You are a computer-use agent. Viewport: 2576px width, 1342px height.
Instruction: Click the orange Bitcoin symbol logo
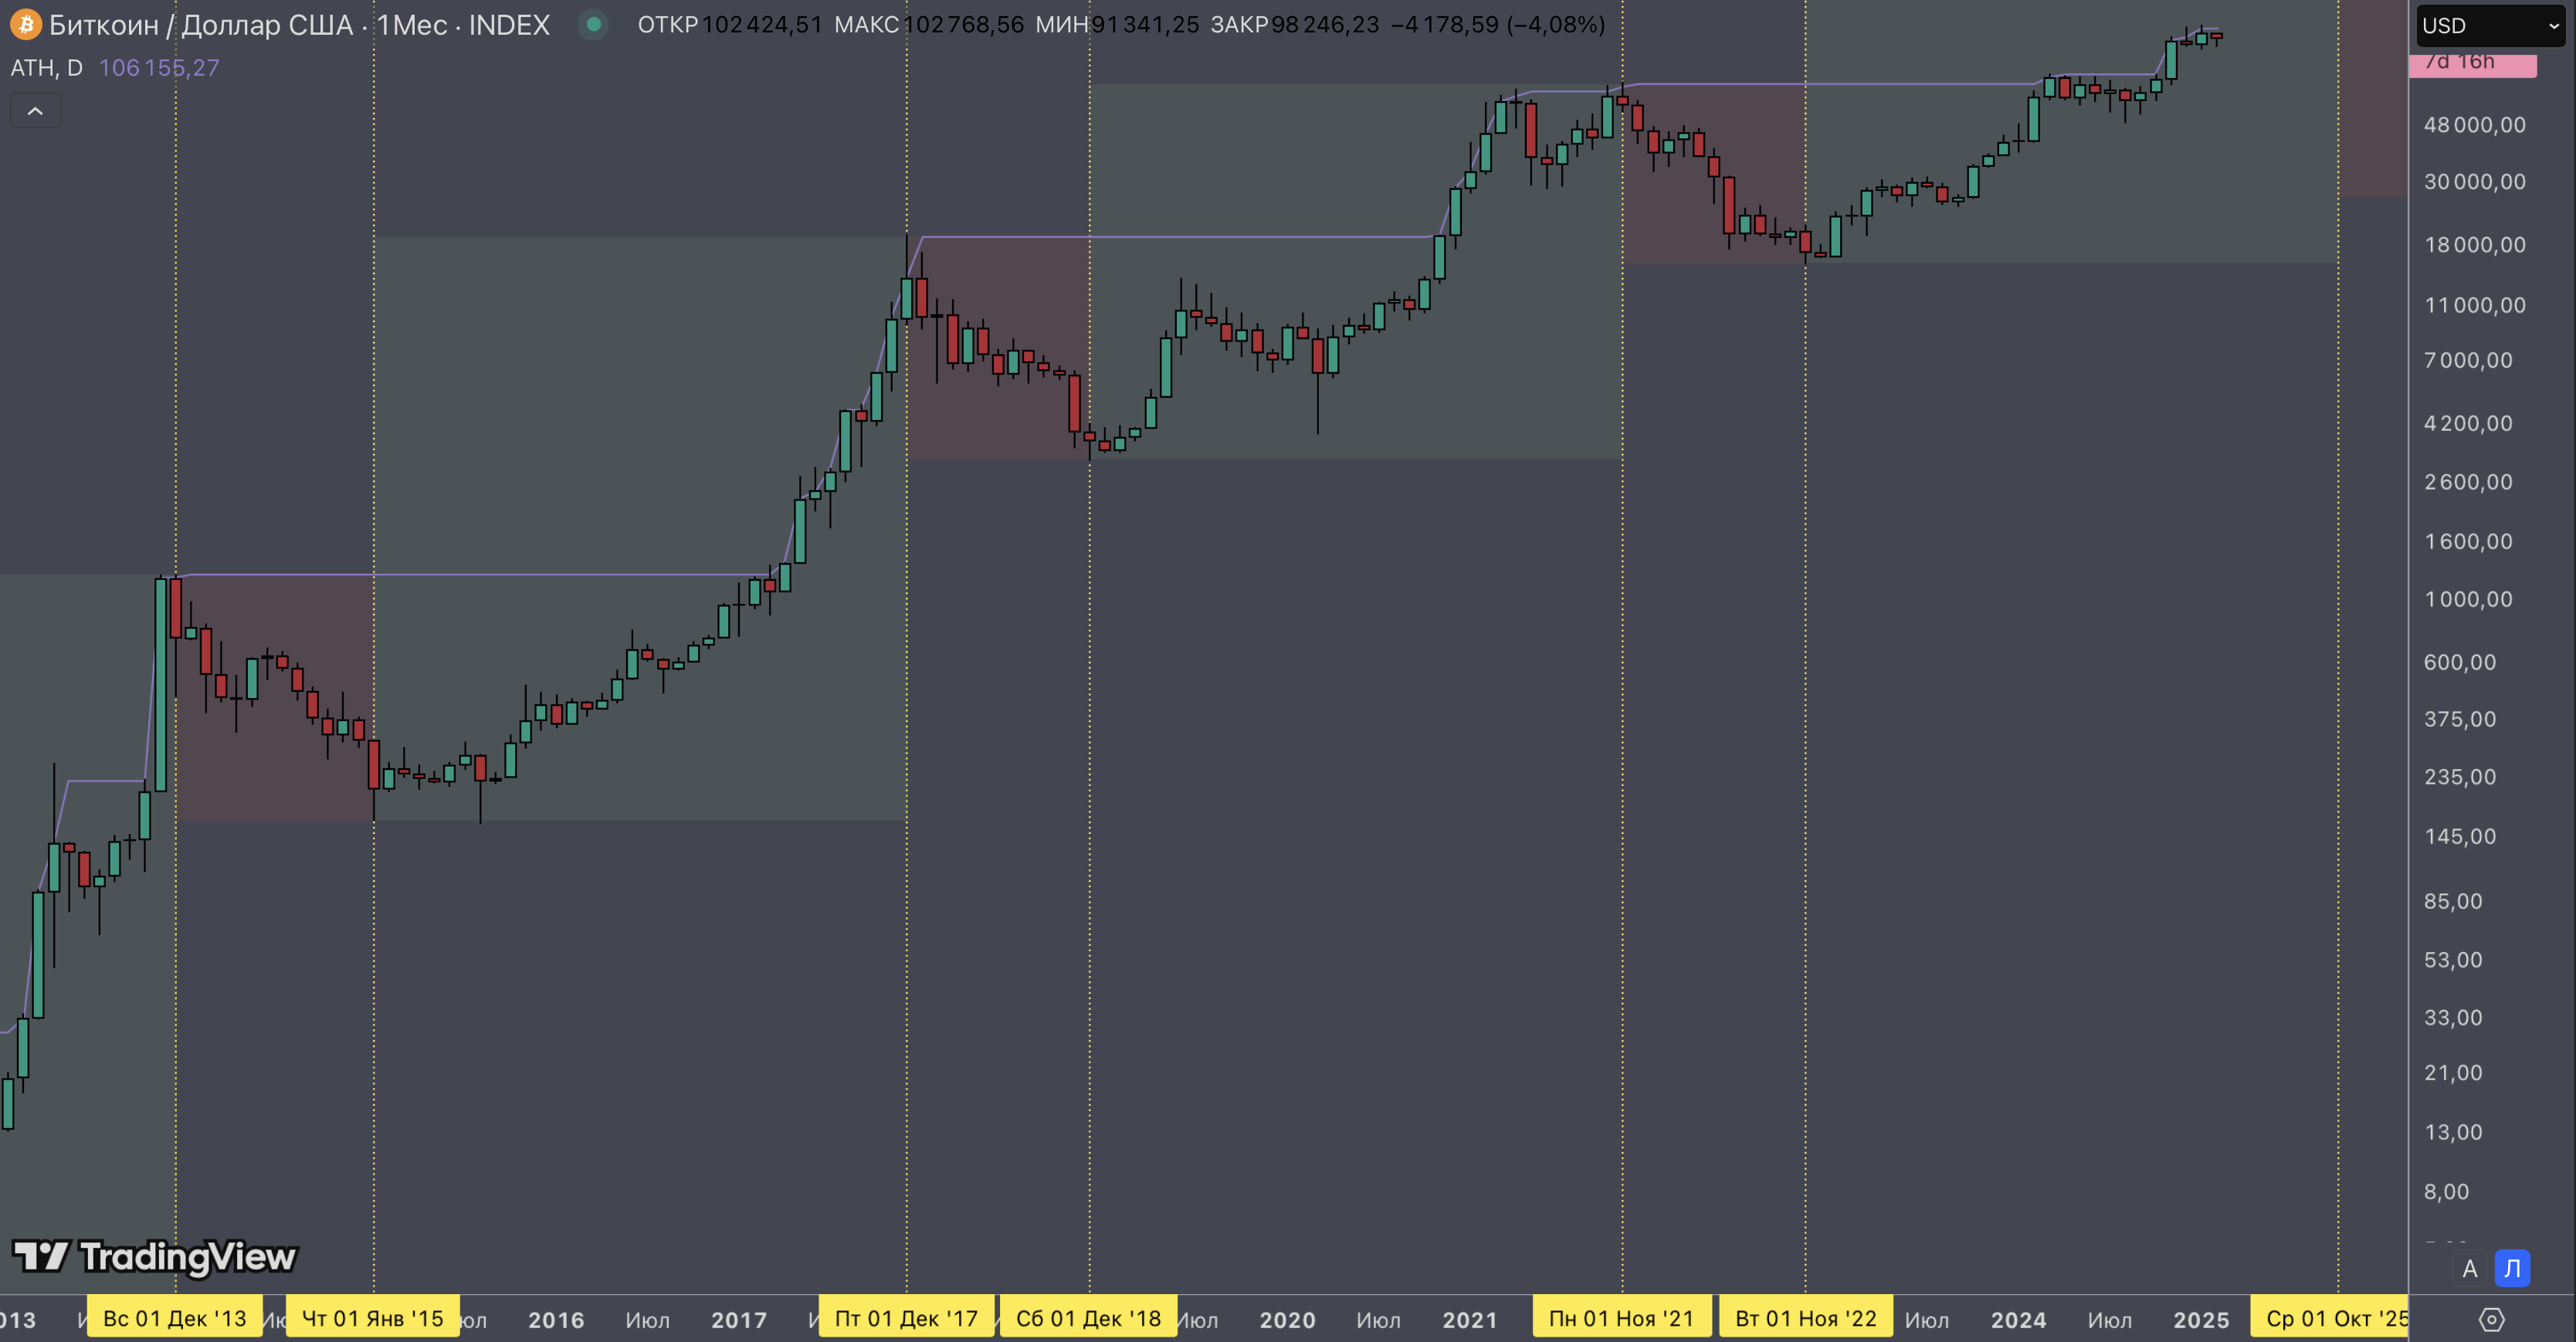point(25,24)
